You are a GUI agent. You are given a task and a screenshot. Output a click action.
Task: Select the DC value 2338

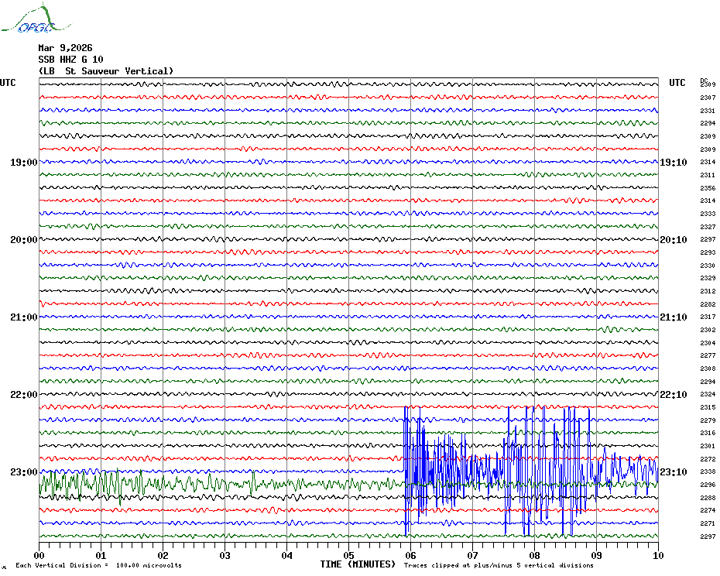tap(708, 471)
